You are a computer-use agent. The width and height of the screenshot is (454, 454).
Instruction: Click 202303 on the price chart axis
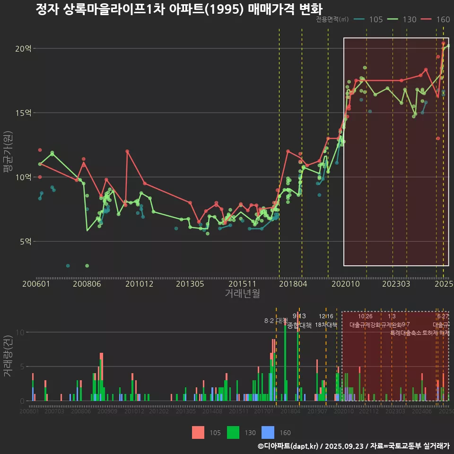point(396,284)
